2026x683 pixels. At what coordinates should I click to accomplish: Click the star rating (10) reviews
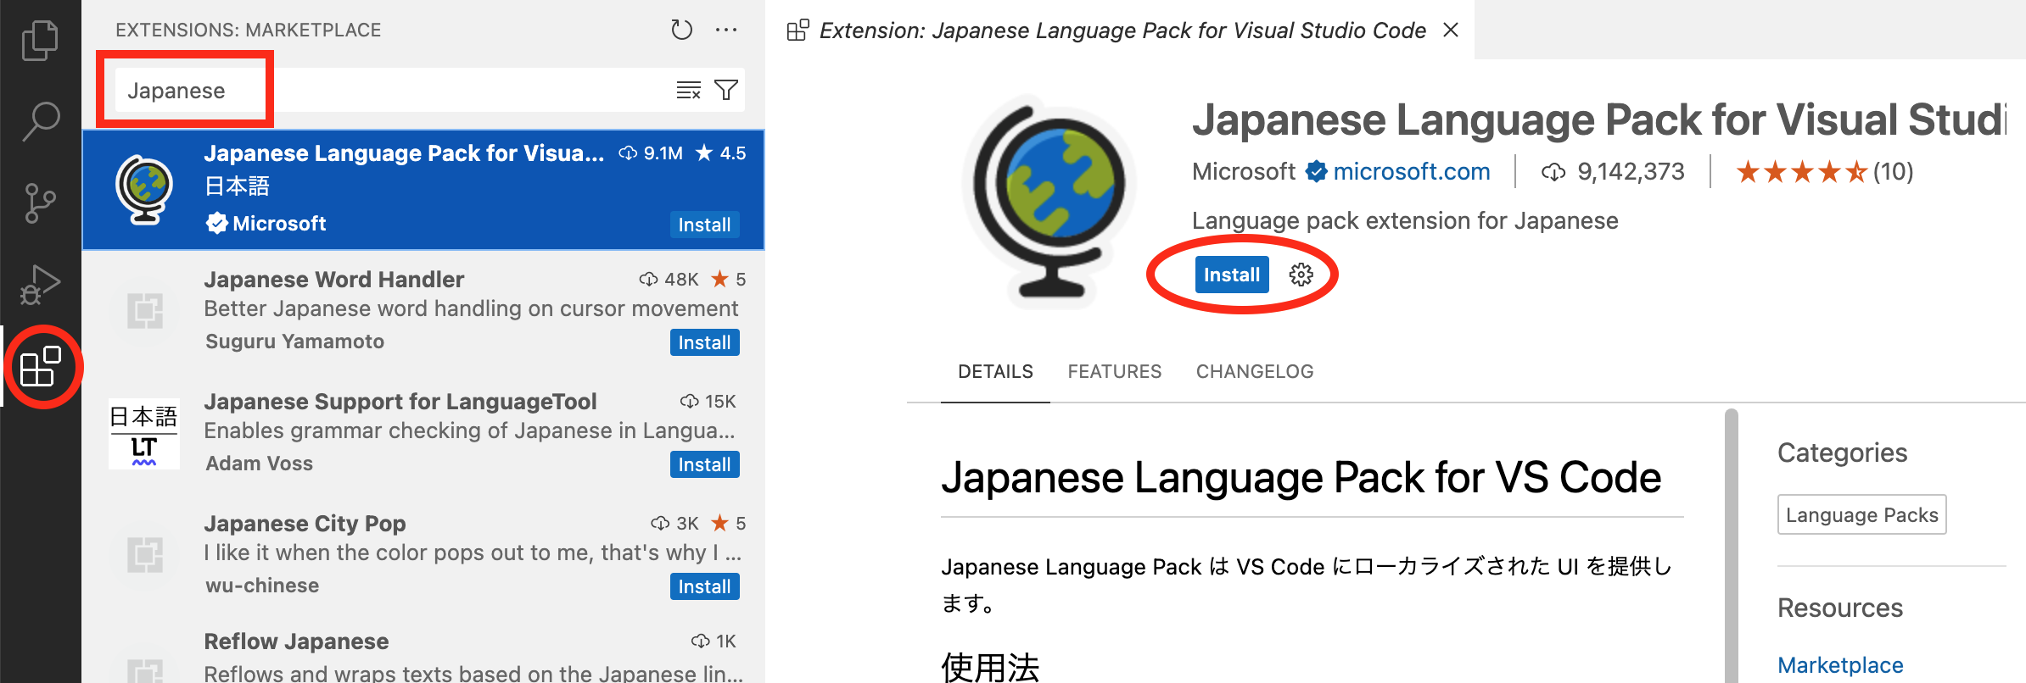[1824, 172]
